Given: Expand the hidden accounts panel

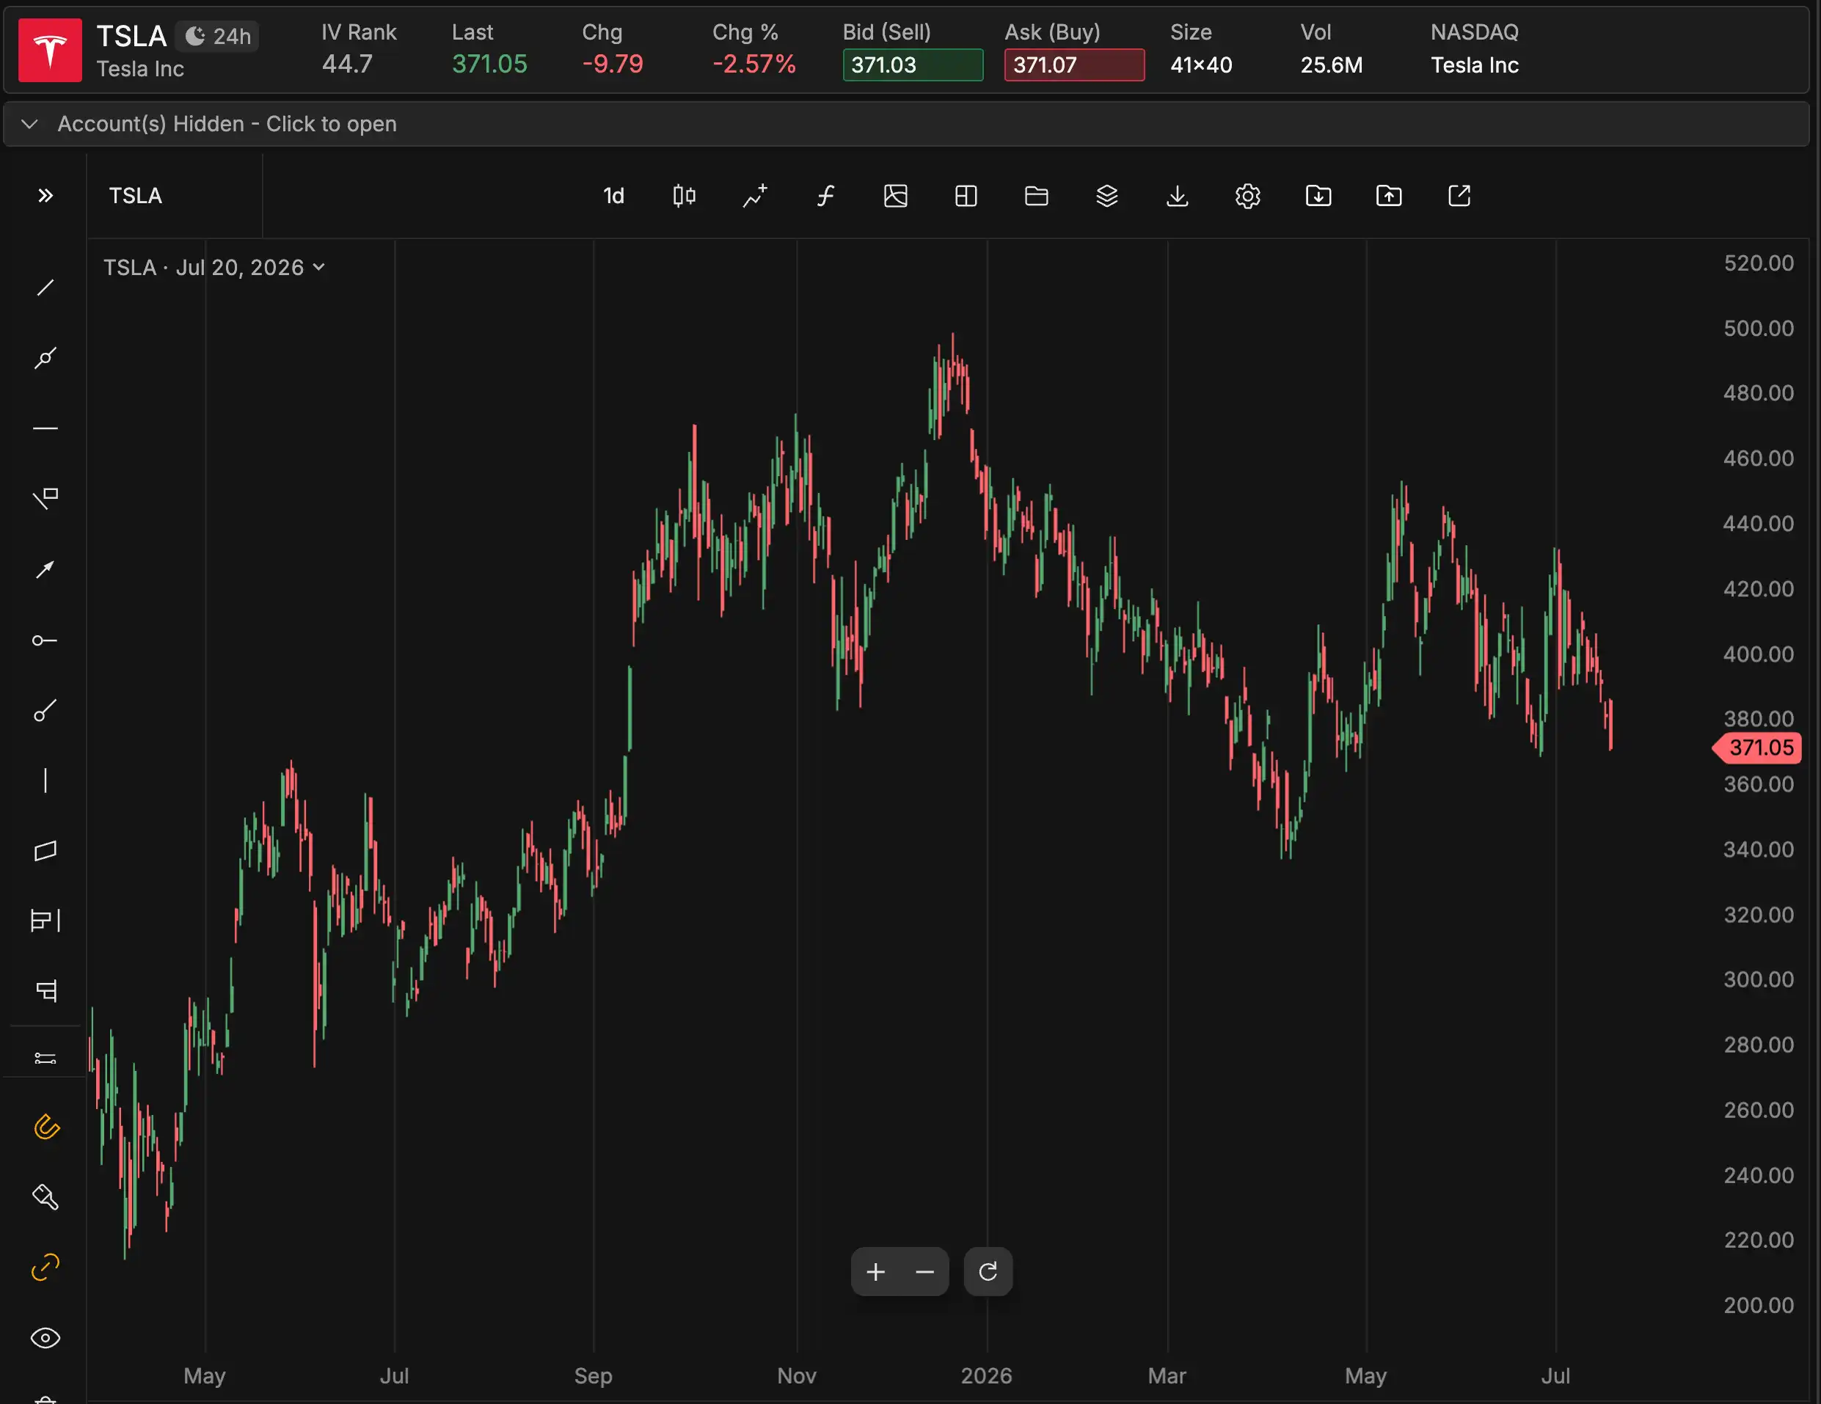Looking at the screenshot, I should pyautogui.click(x=906, y=124).
